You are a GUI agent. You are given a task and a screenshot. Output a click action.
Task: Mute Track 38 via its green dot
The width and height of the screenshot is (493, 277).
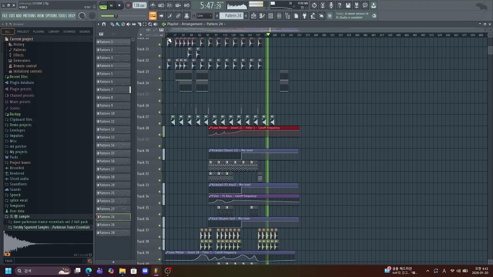(x=160, y=248)
